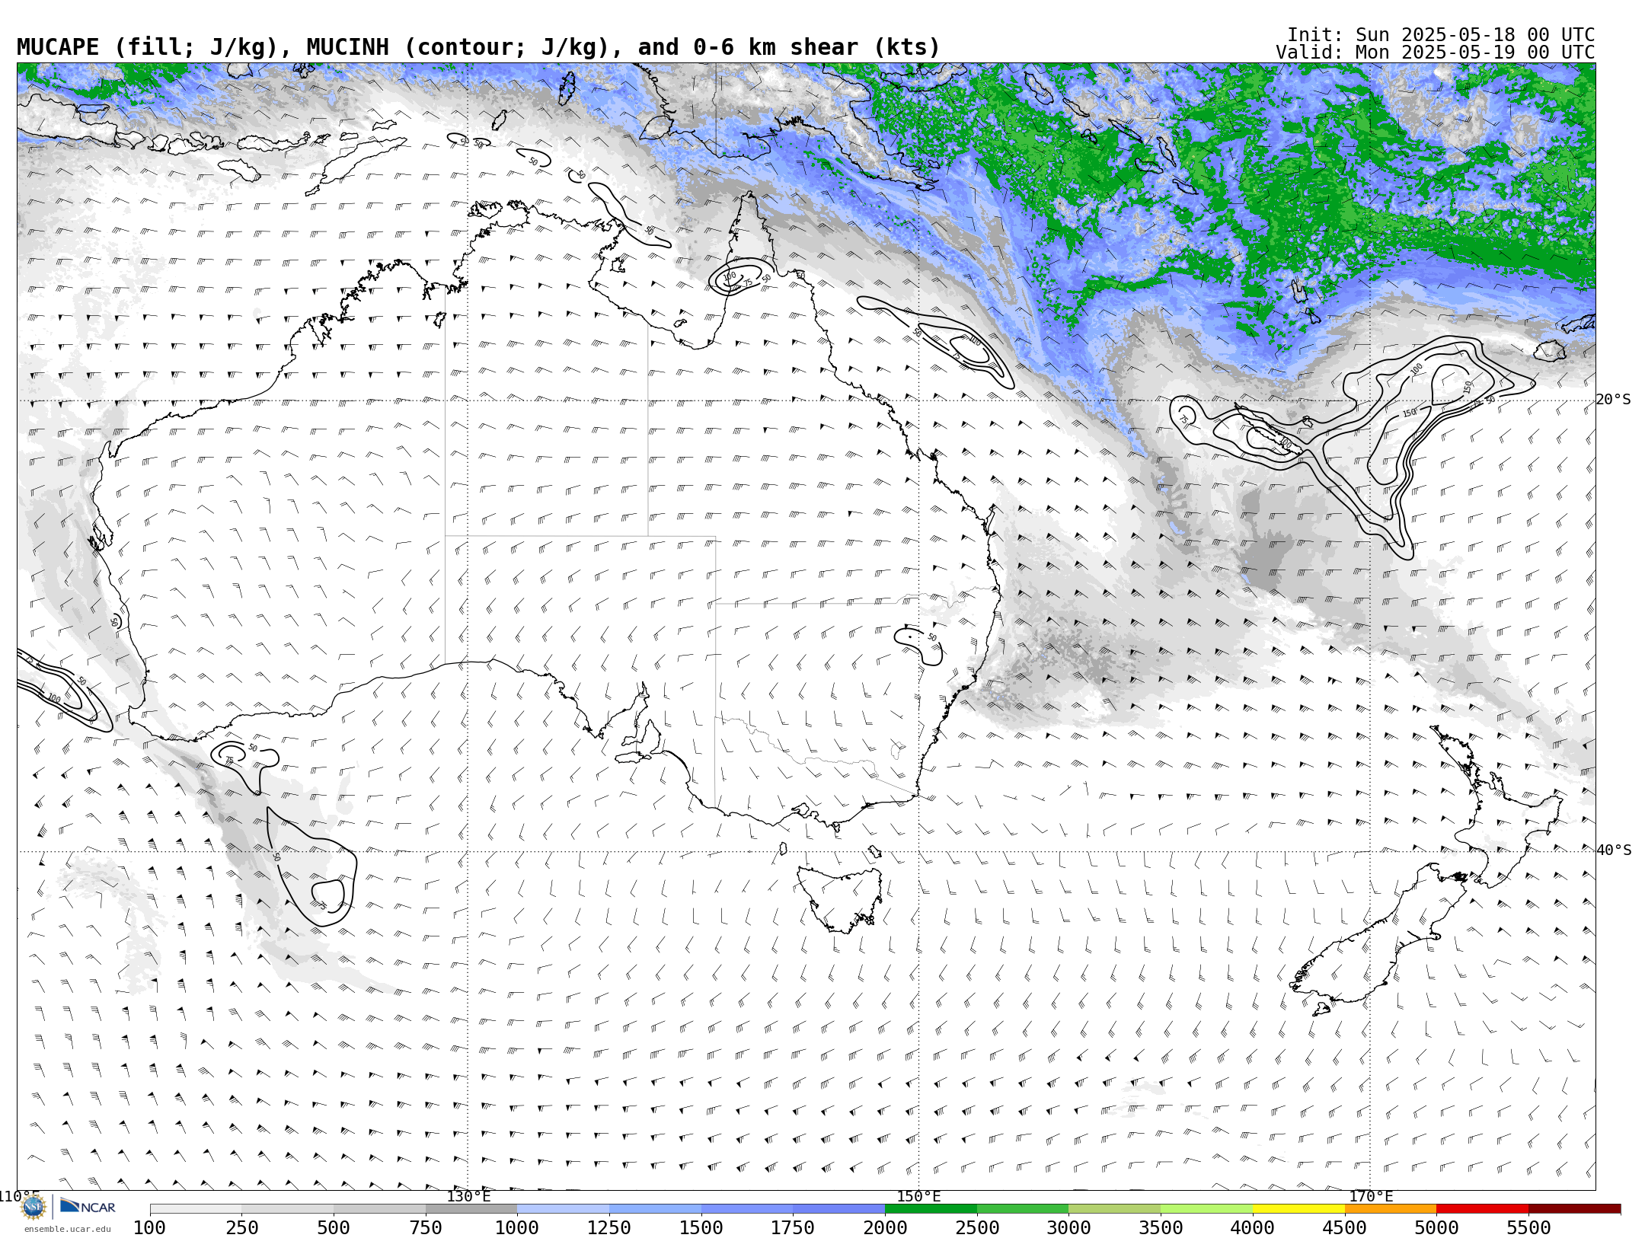Image resolution: width=1645 pixels, height=1238 pixels.
Task: Click the colorbar tick label '100'
Action: (149, 1228)
